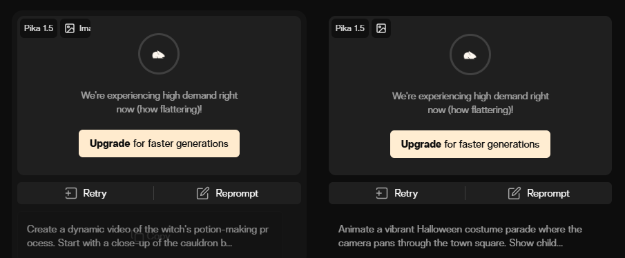Click the Retry icon under right card
The width and height of the screenshot is (625, 258).
click(382, 193)
